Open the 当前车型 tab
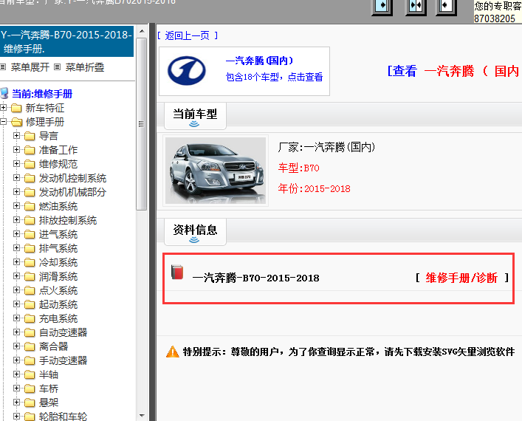Viewport: 522px width, 421px height. point(195,116)
